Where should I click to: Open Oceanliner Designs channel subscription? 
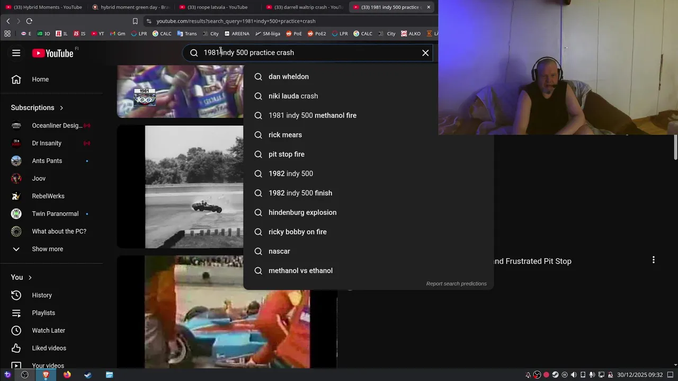click(51, 125)
